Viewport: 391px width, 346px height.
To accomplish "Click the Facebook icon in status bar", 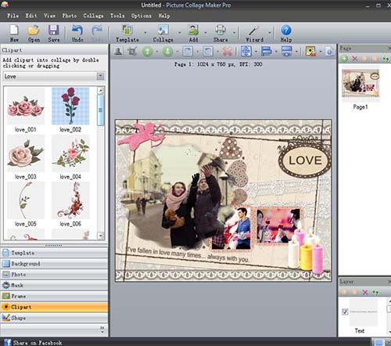I will [x=8, y=342].
